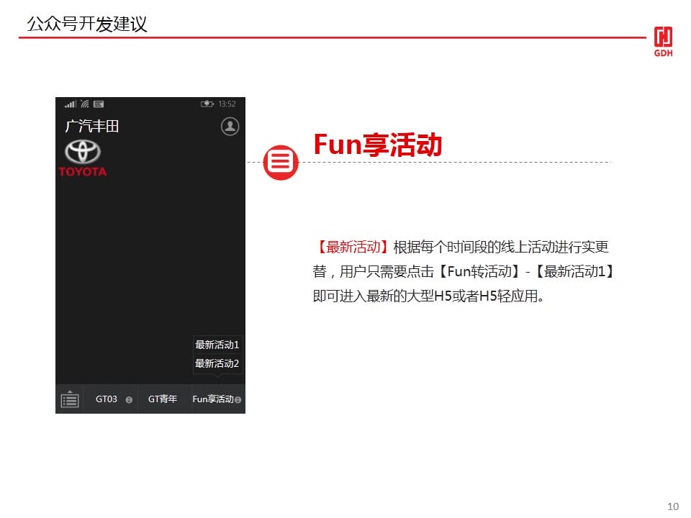Image resolution: width=691 pixels, height=518 pixels.
Task: Click the 广汽丰田 account title
Action: (x=92, y=127)
